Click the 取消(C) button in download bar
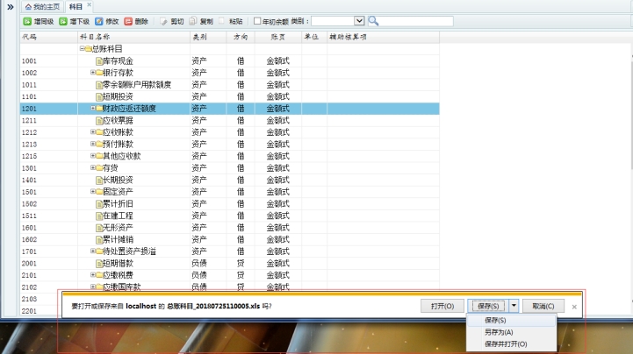Image resolution: width=633 pixels, height=354 pixels. 543,306
